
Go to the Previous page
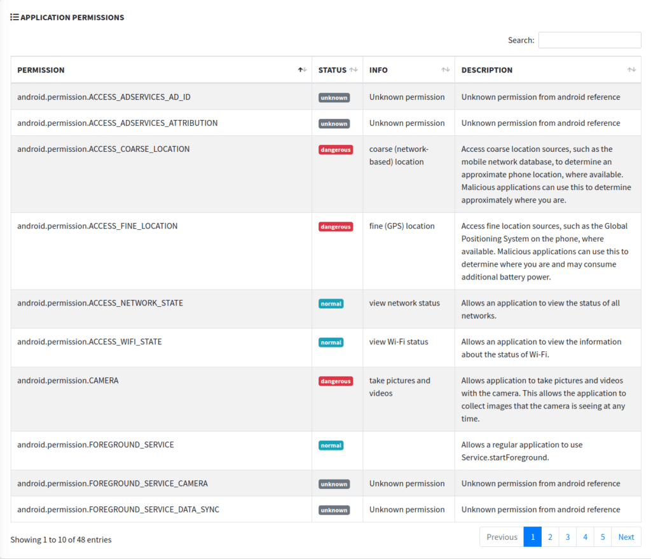tap(502, 537)
